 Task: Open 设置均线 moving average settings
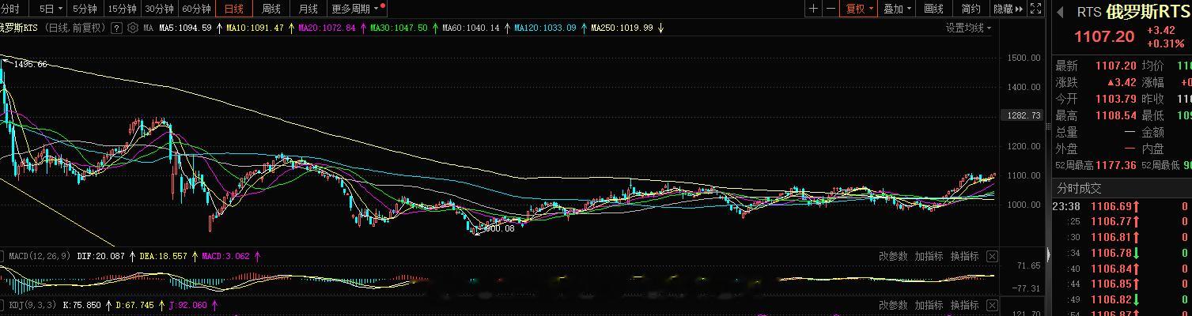[x=968, y=28]
